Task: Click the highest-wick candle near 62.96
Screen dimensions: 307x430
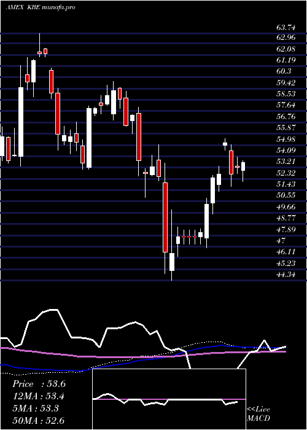Action: pos(39,45)
